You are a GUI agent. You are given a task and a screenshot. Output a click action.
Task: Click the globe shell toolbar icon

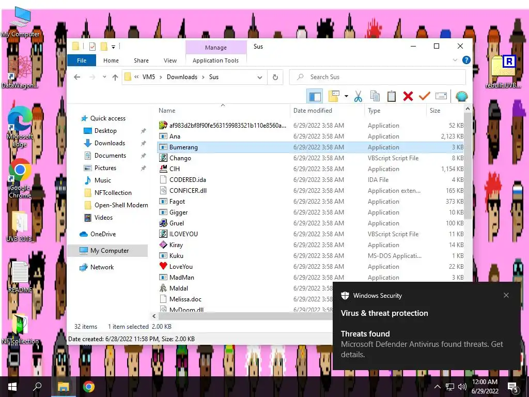click(x=461, y=97)
